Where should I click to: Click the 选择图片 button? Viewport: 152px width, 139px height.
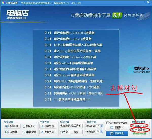tap(12, 126)
